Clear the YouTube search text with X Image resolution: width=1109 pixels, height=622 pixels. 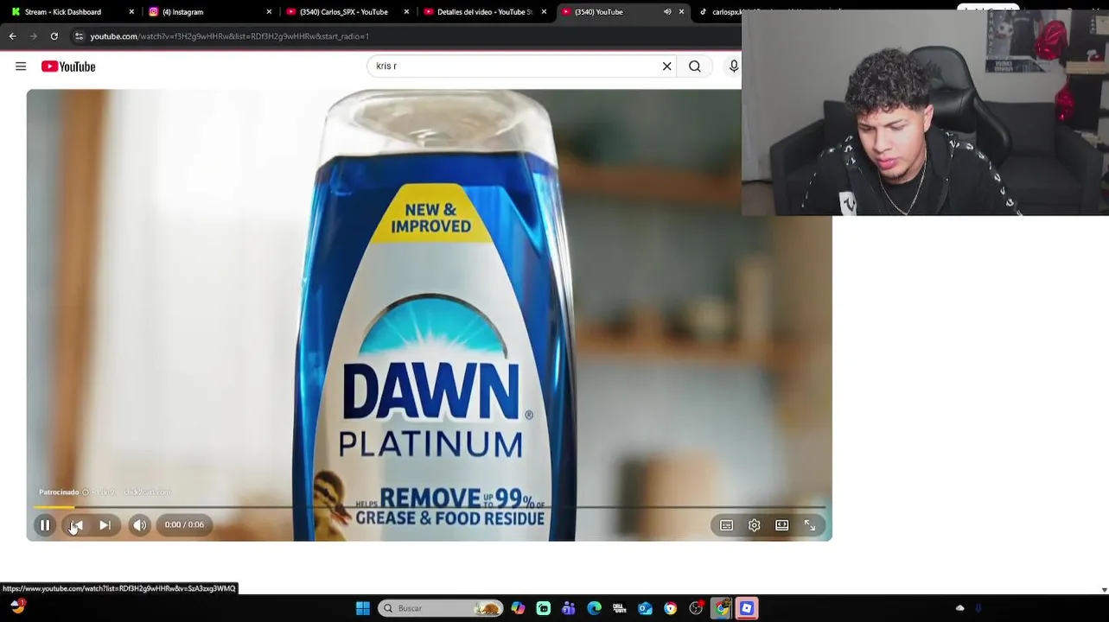click(x=667, y=67)
